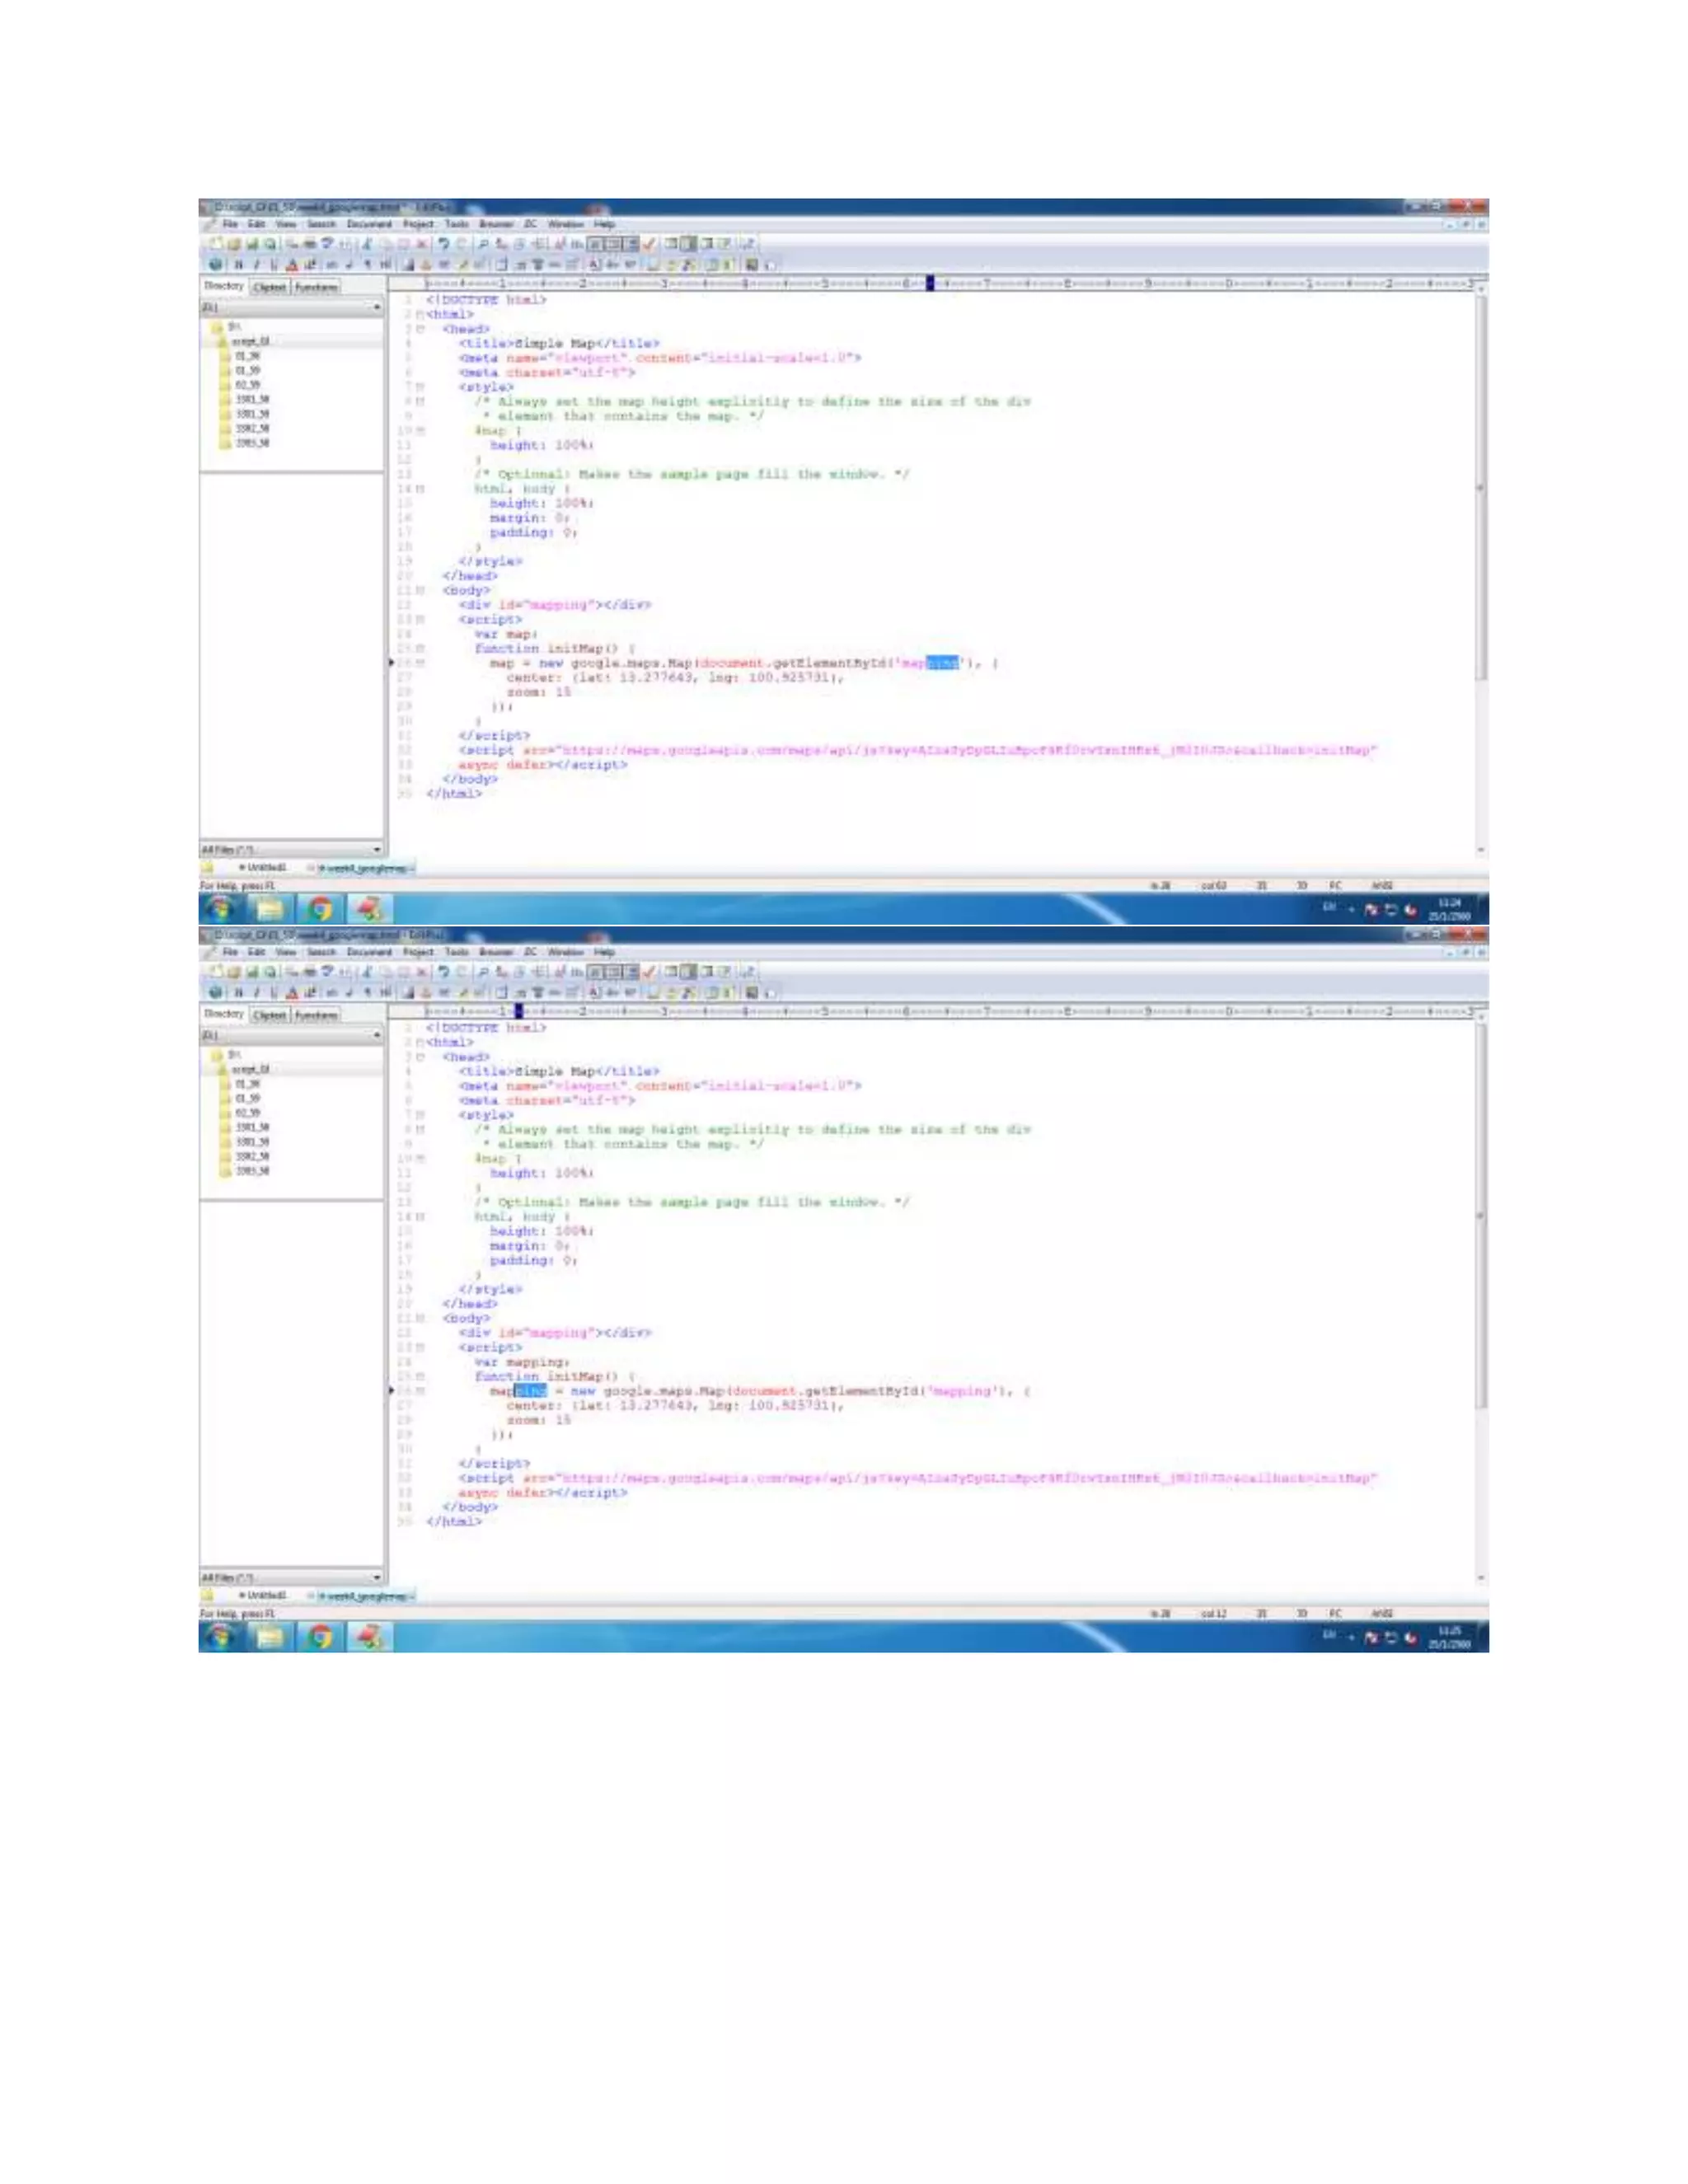Click Find magnifier icon in lower toolbar

point(482,971)
